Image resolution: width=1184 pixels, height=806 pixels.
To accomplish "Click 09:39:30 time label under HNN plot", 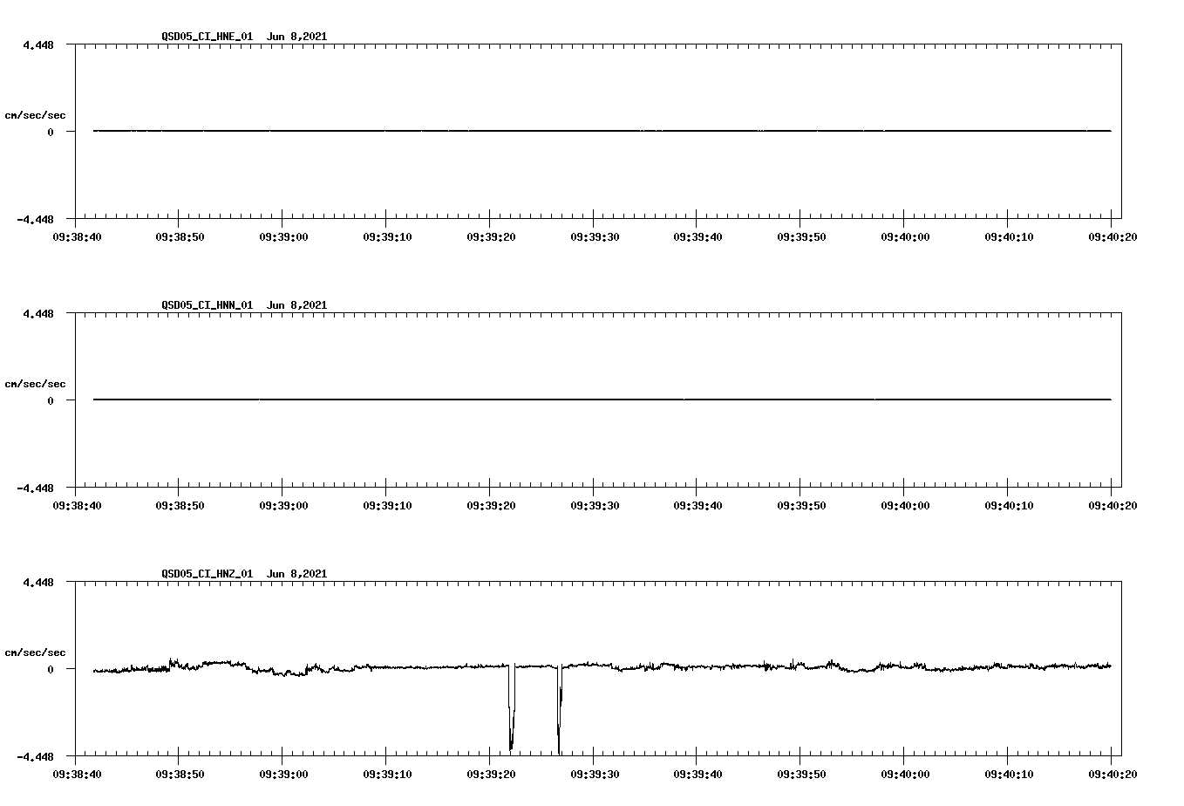I will coord(595,505).
